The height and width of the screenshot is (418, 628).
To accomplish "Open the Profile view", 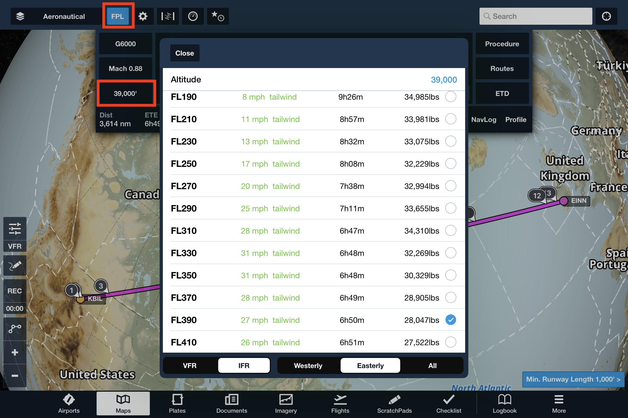I will [x=516, y=120].
